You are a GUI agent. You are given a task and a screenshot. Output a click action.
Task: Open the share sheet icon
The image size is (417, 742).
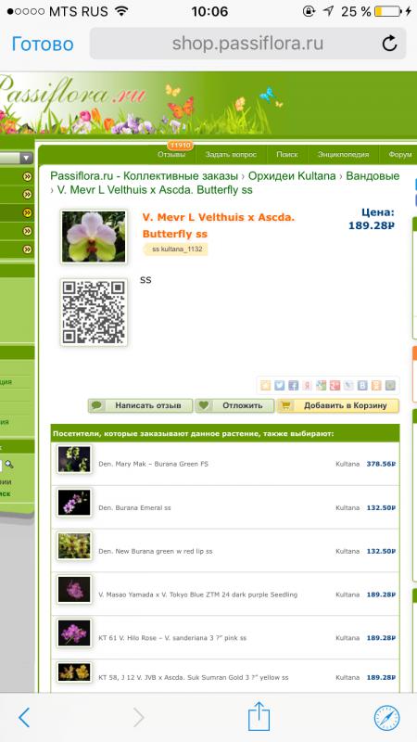(259, 716)
